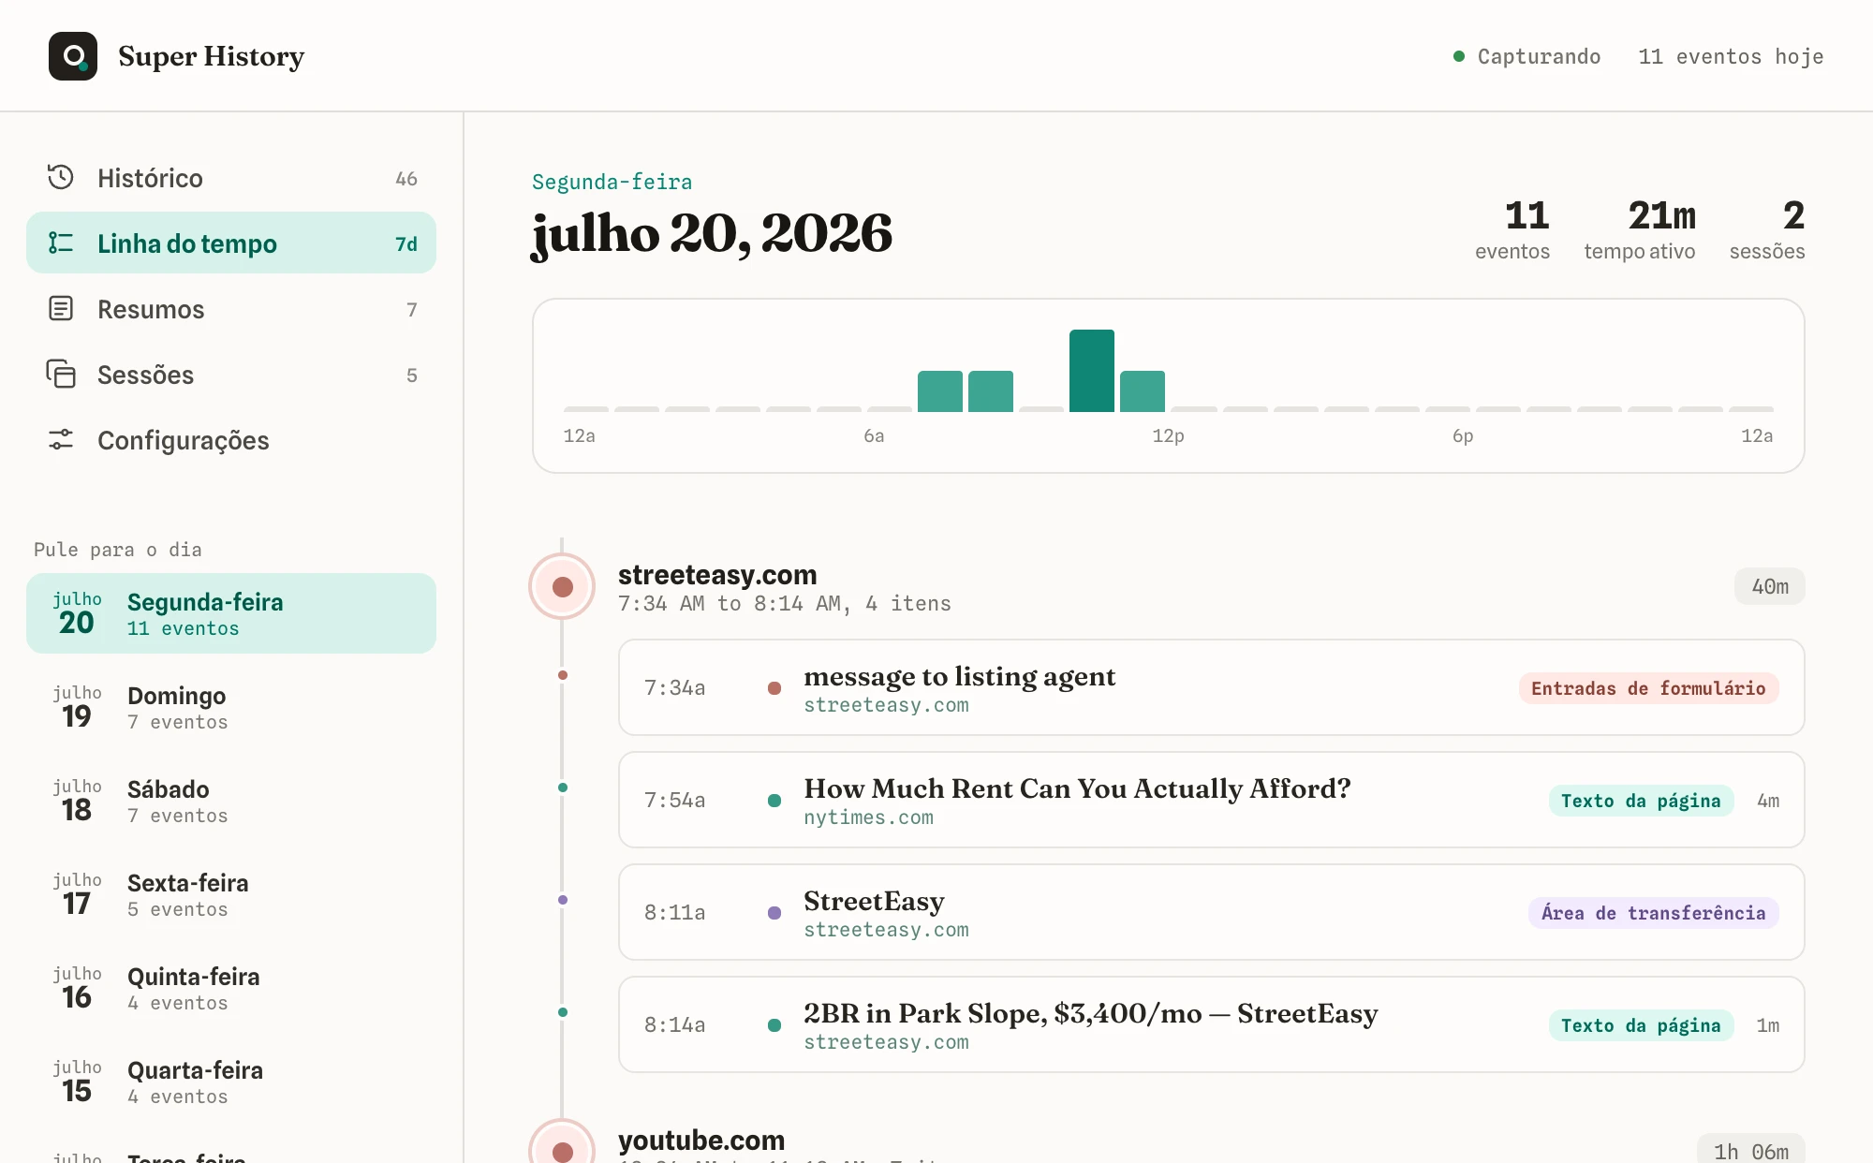Jump to Sexta-feira julho 17
Screen dimensions: 1873x1163
pos(231,894)
